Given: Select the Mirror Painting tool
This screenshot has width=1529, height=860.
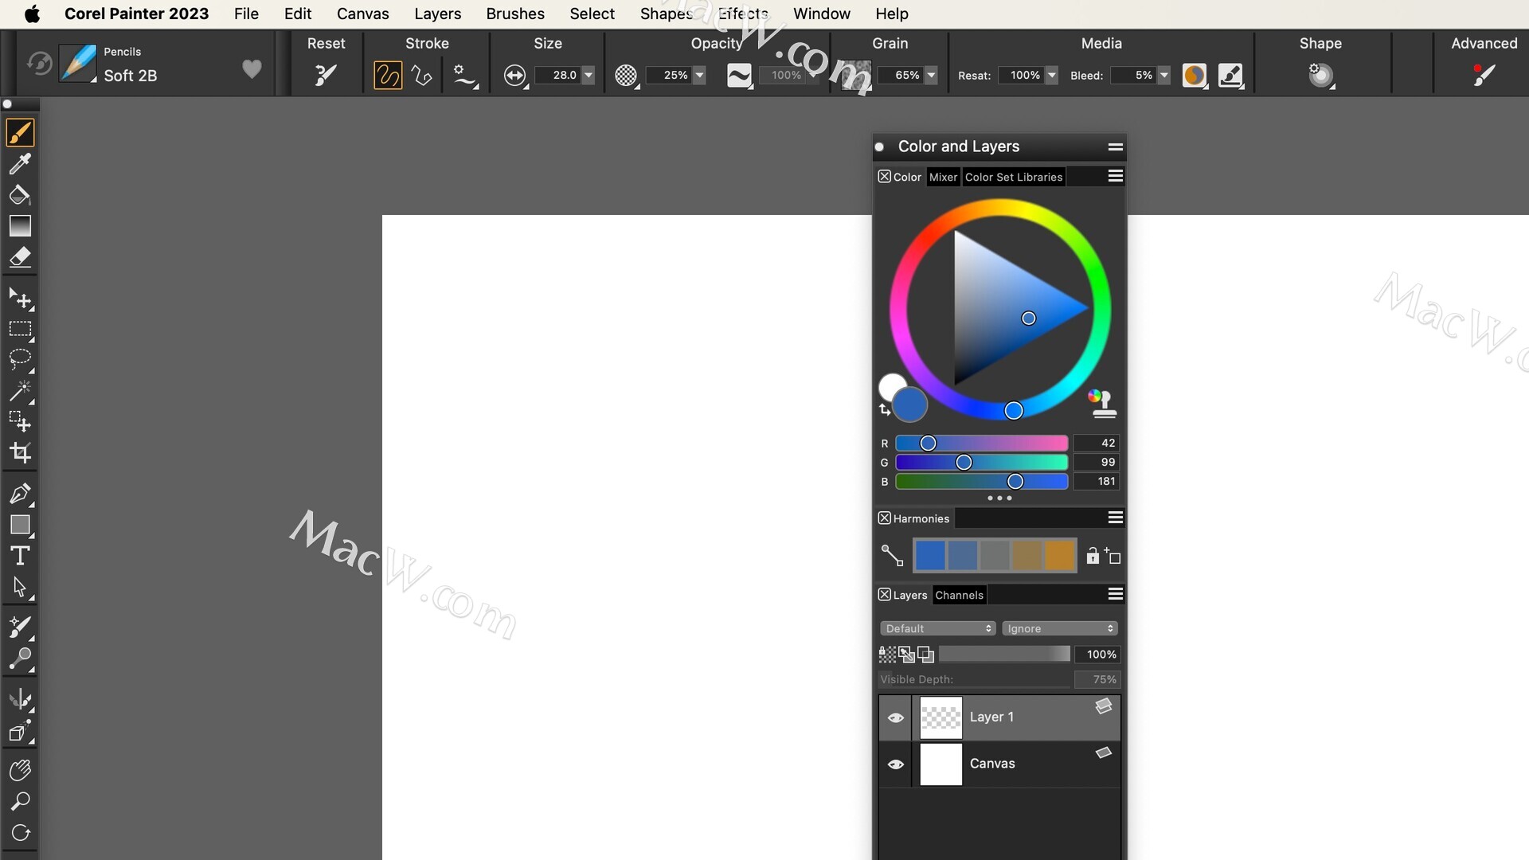Looking at the screenshot, I should 20,700.
